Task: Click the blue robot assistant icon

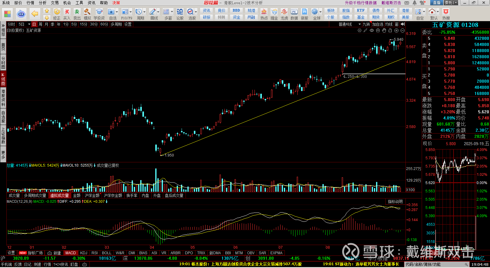Action: click(21, 14)
